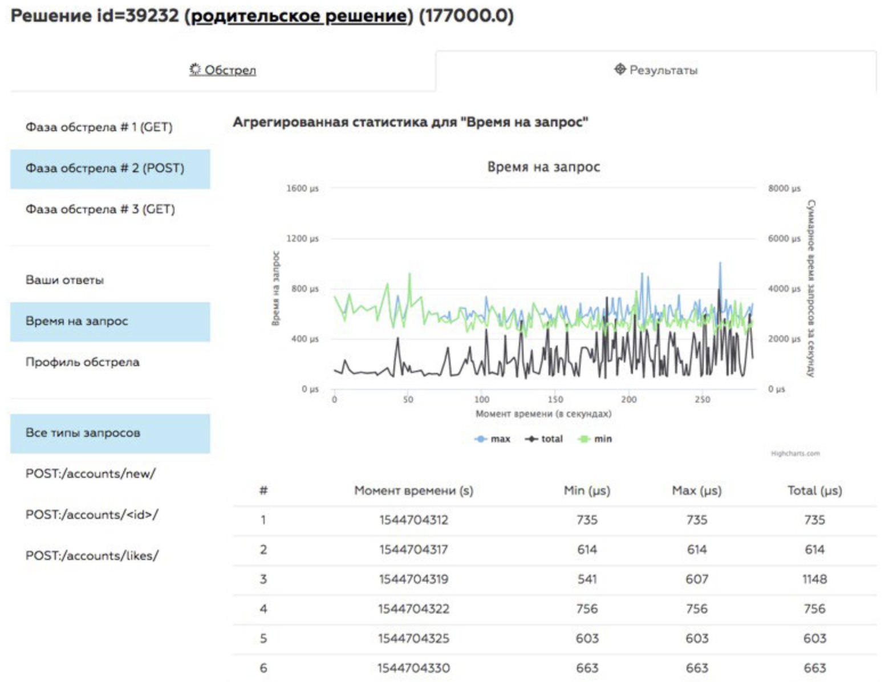Toggle the max series in the legend
This screenshot has width=893, height=682.
click(x=492, y=439)
